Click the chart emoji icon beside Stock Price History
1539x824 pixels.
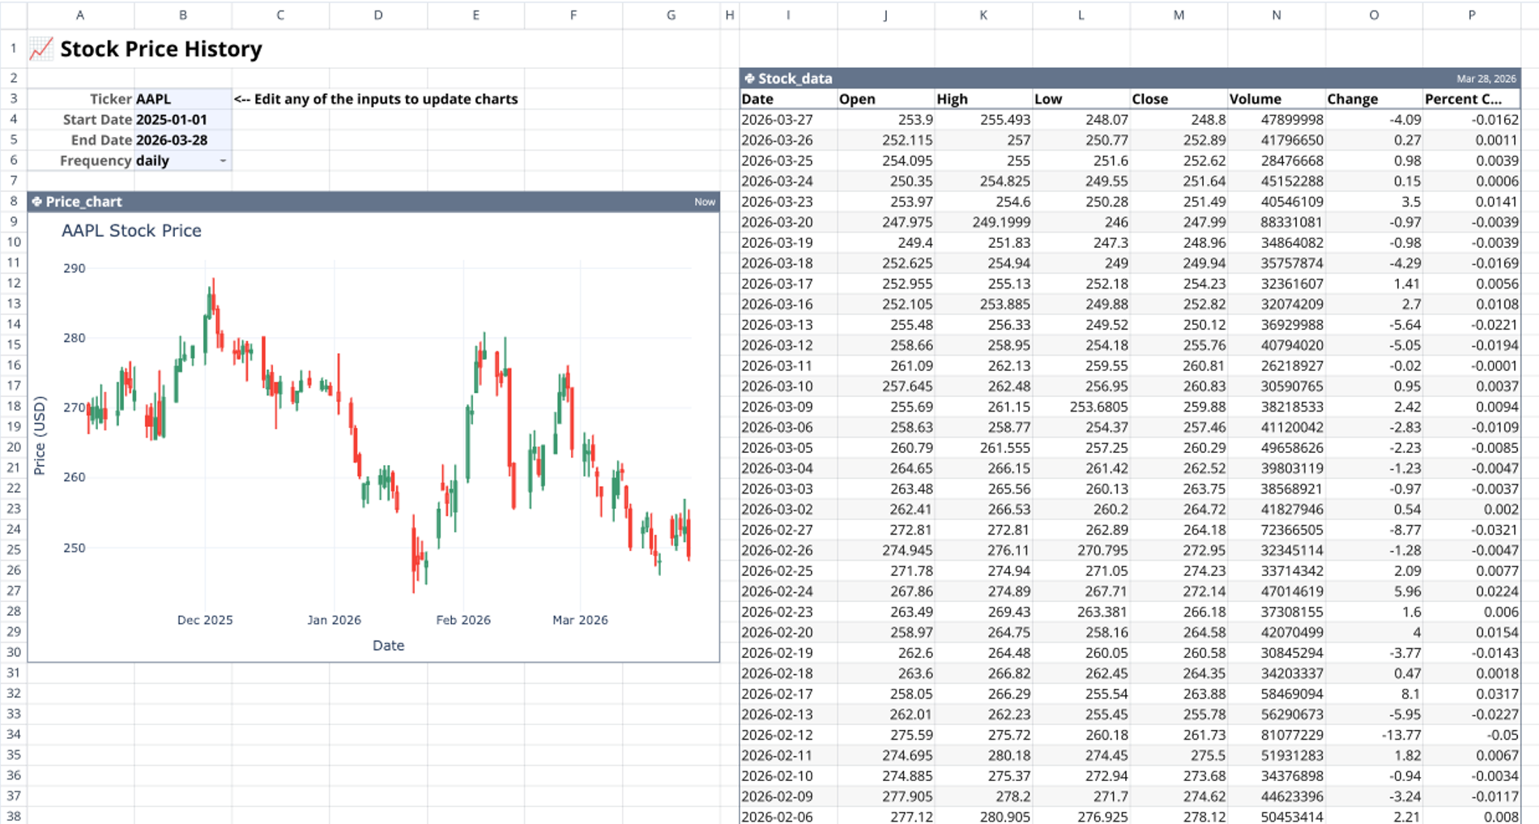coord(41,49)
